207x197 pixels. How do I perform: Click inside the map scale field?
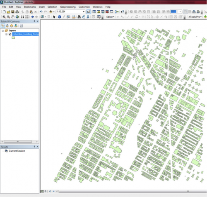pos(70,12)
